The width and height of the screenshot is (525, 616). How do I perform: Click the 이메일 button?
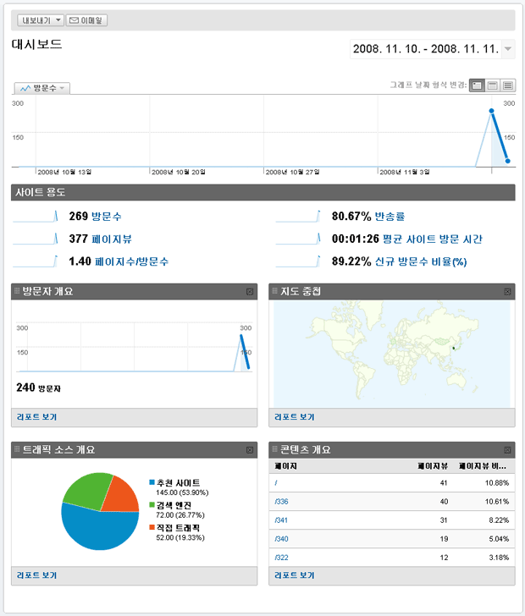click(86, 20)
